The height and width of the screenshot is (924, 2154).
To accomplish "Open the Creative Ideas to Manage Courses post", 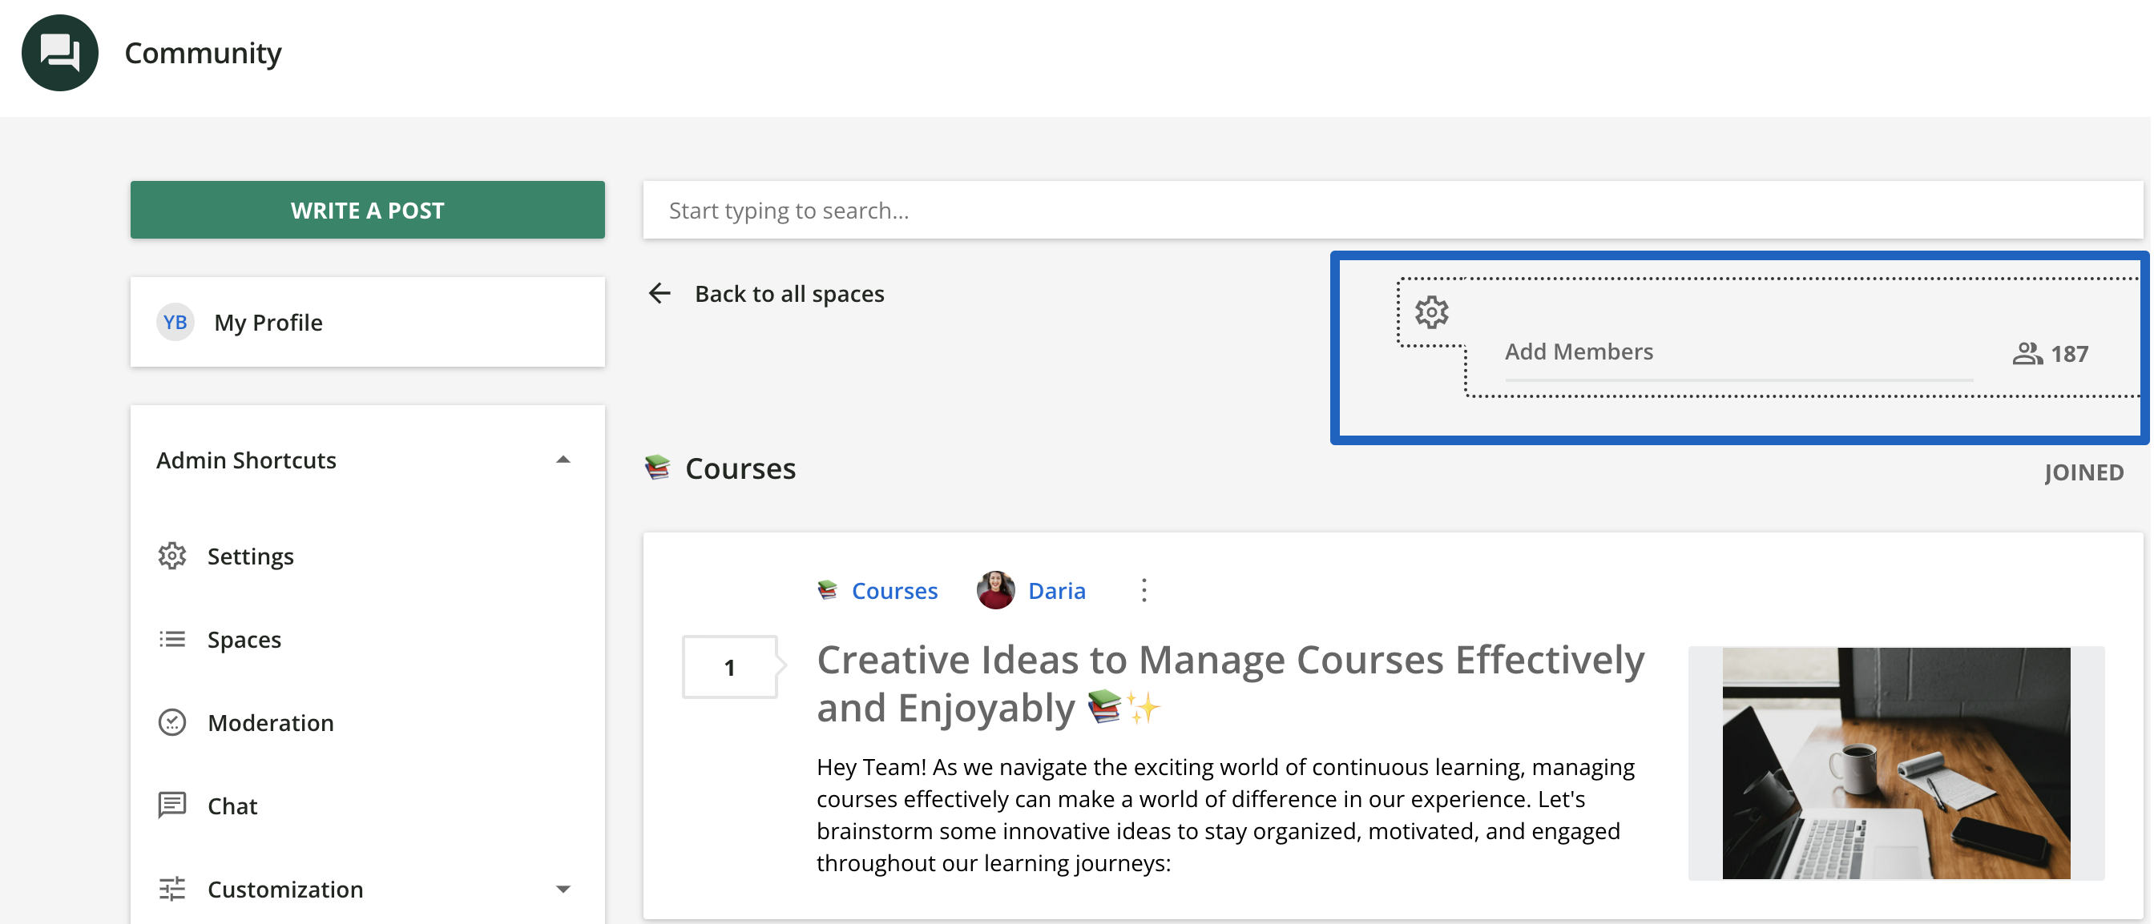I will click(x=1230, y=684).
